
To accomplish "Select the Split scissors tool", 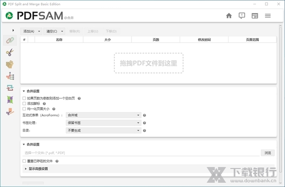I will tap(10, 52).
